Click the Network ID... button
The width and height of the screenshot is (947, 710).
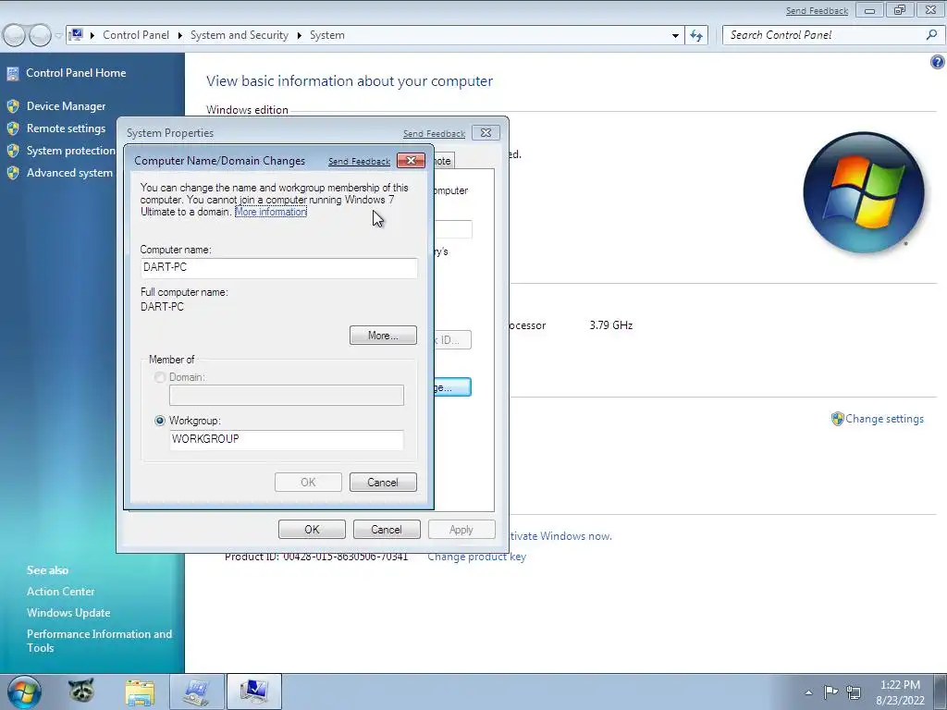(452, 340)
